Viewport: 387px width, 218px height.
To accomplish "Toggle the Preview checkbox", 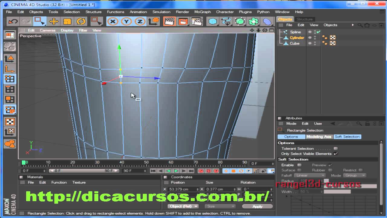I will [330, 165].
